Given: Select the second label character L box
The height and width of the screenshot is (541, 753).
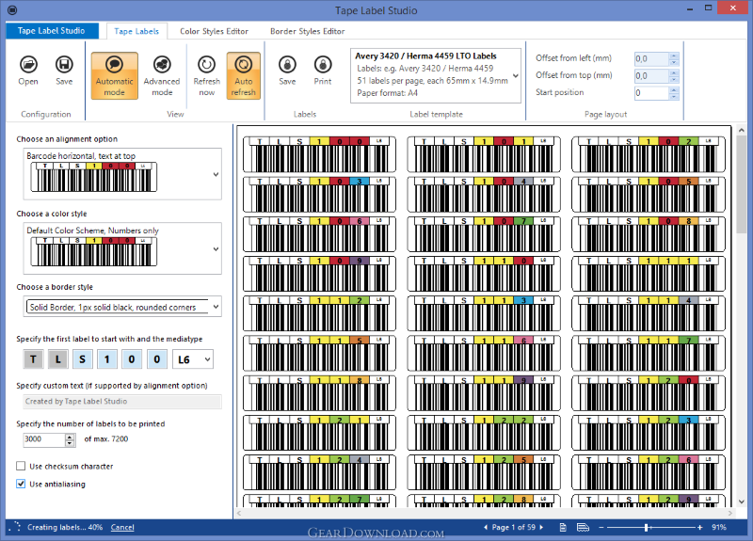Looking at the screenshot, I should click(57, 359).
